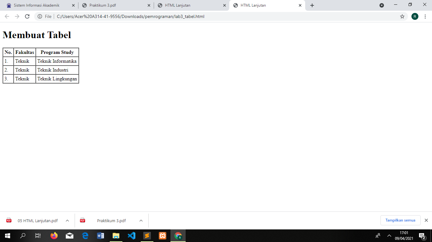Launch Sublime Text from taskbar
This screenshot has height=242, width=432.
[x=147, y=235]
